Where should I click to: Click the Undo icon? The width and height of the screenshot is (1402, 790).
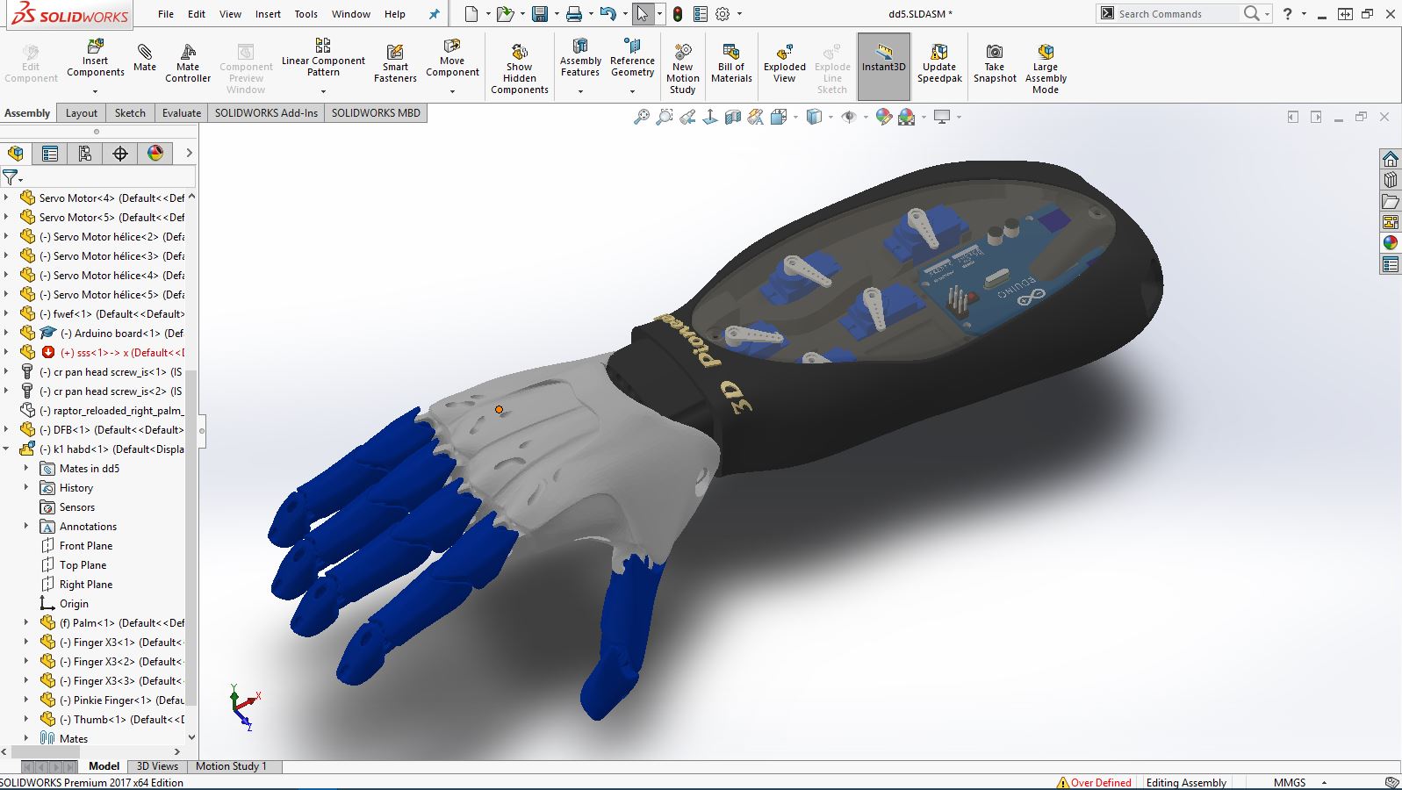pyautogui.click(x=608, y=14)
